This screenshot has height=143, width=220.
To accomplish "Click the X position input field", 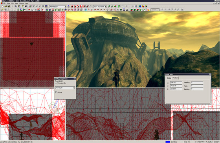I will click(x=176, y=83).
